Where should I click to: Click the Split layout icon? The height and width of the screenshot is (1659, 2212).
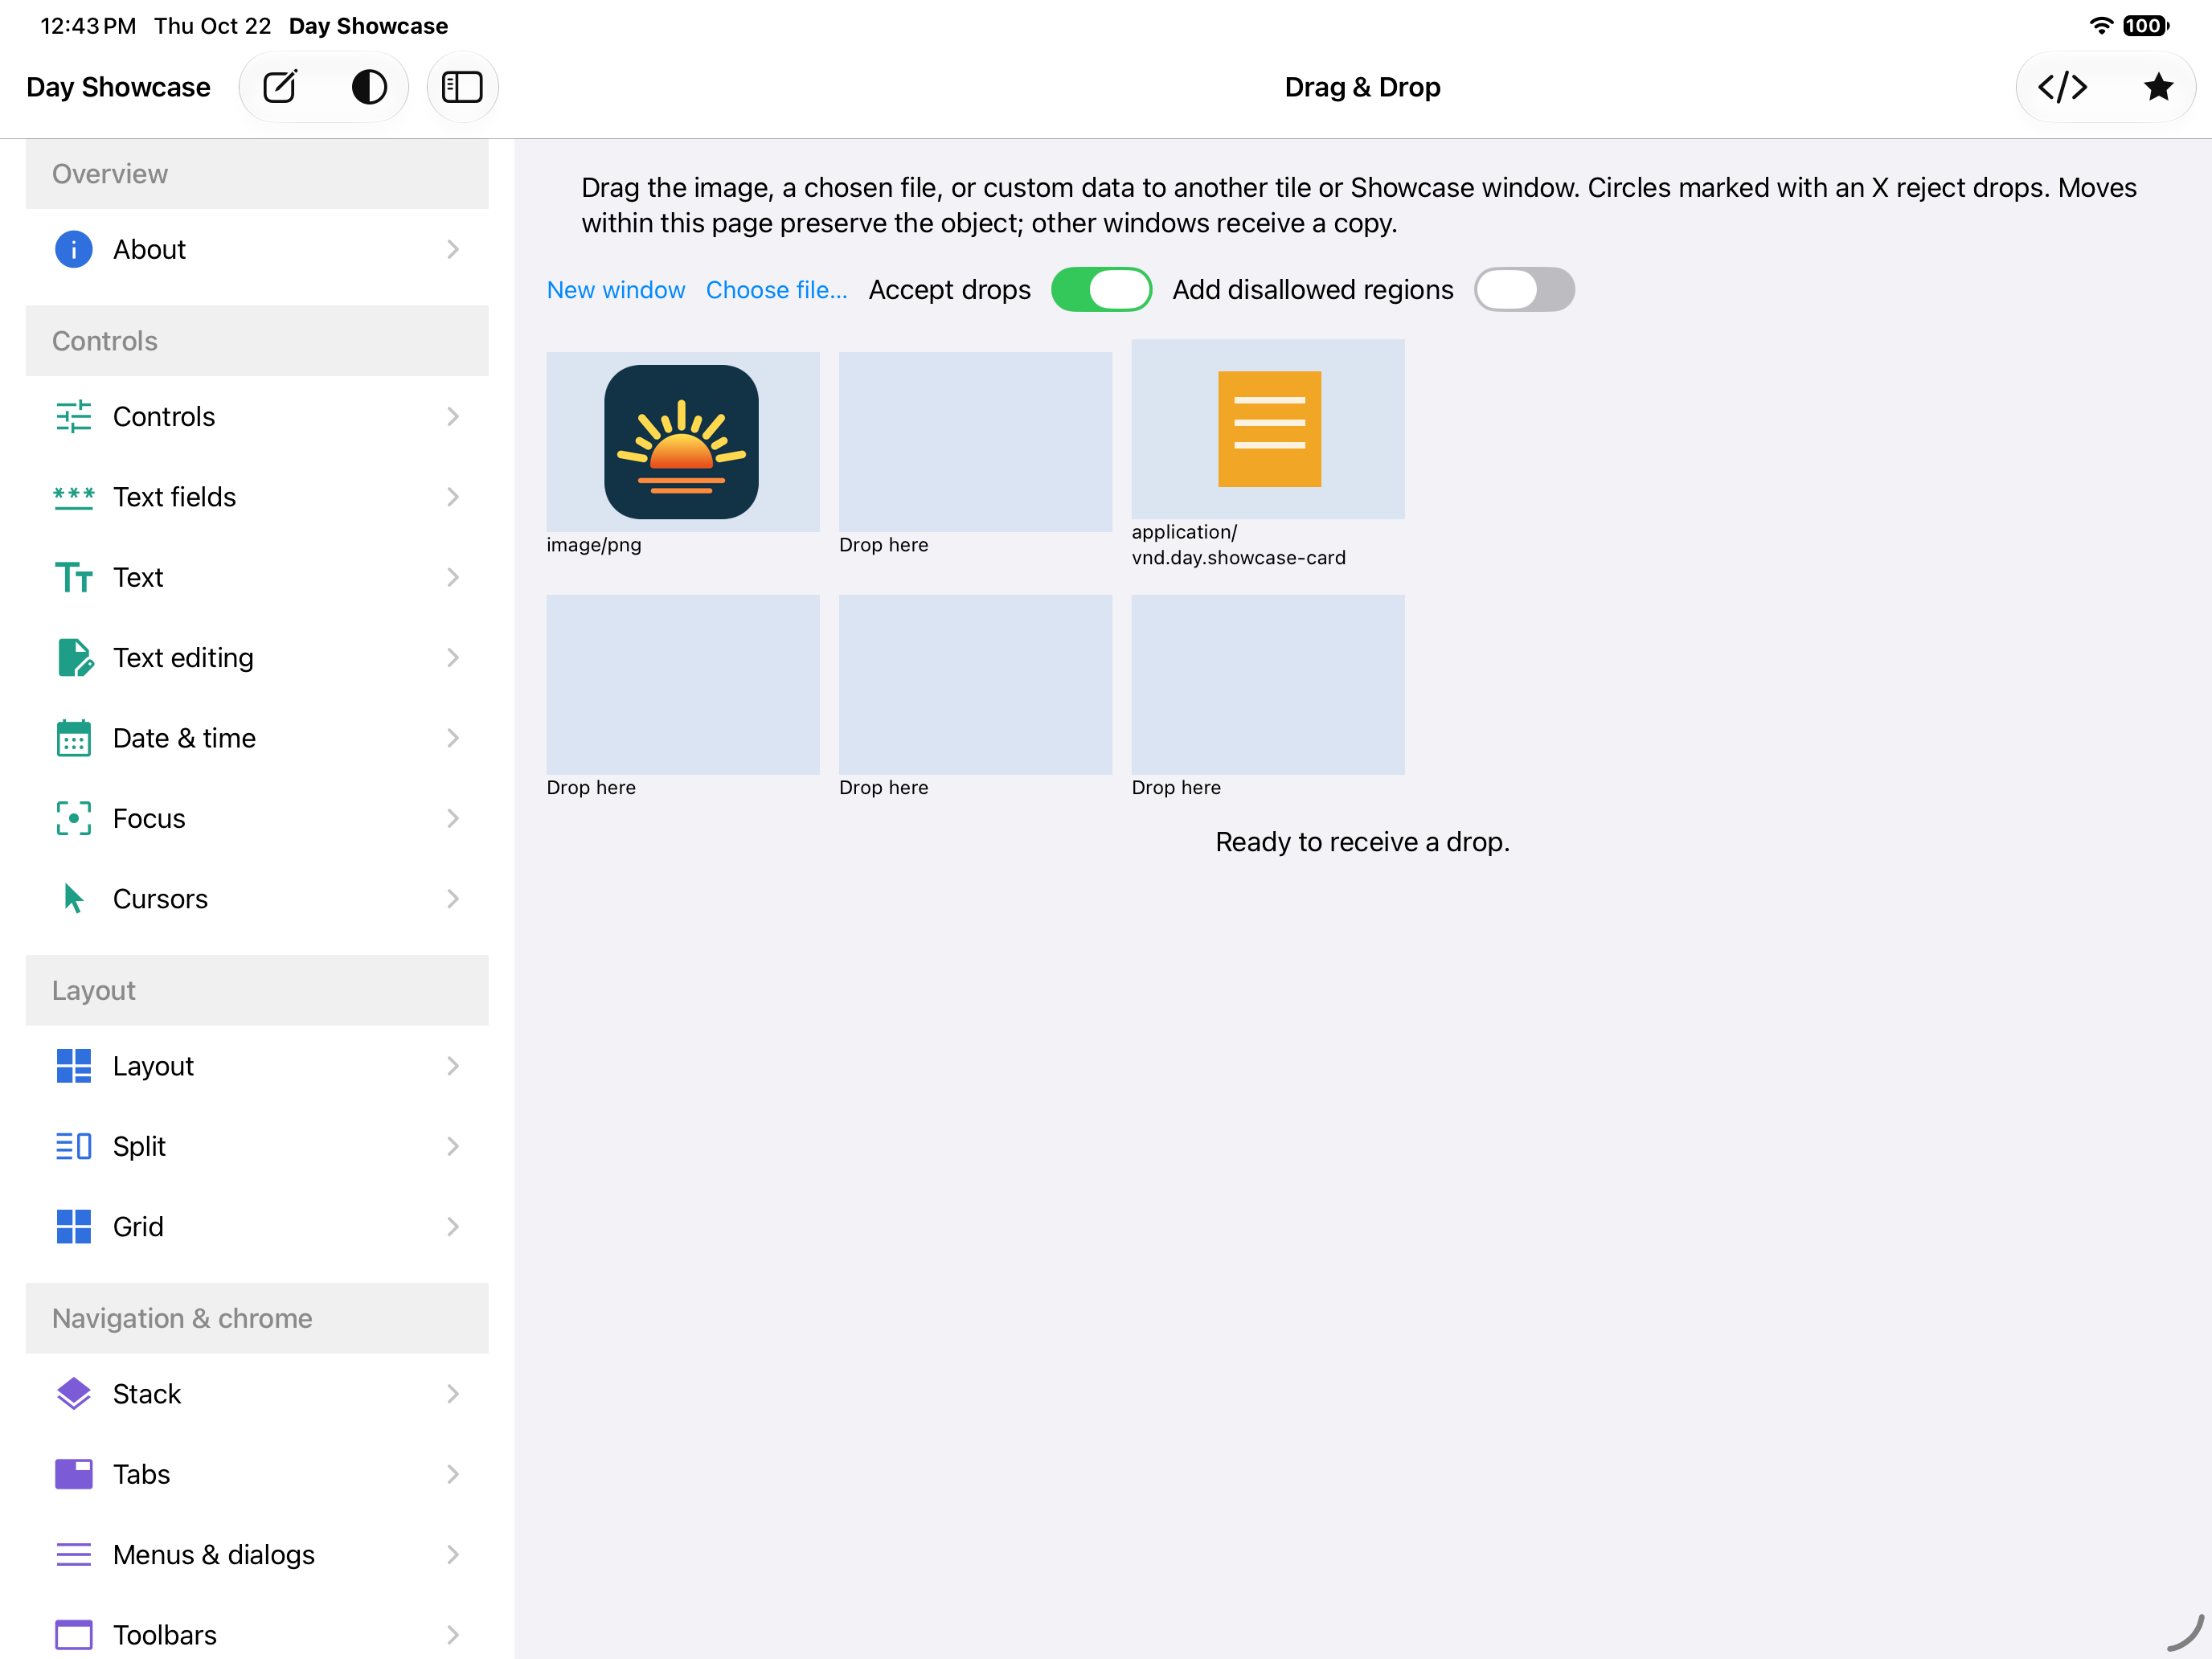pos(73,1146)
